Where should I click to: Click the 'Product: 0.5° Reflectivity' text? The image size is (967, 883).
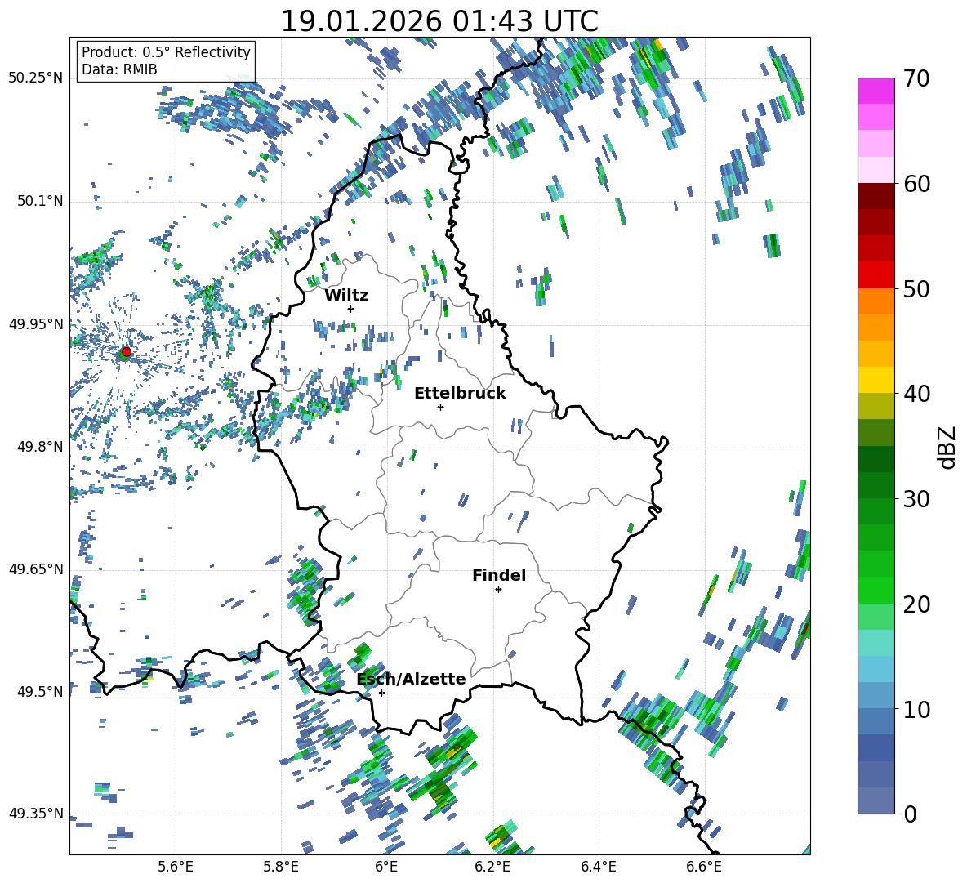point(166,51)
